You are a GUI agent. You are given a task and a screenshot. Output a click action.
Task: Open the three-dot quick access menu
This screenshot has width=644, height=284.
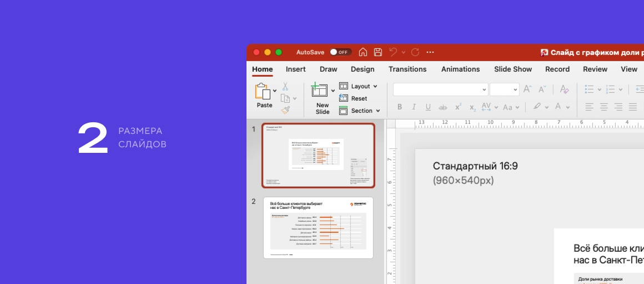pyautogui.click(x=430, y=52)
